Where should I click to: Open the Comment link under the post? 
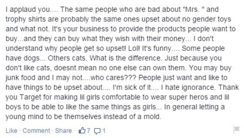point(36,131)
